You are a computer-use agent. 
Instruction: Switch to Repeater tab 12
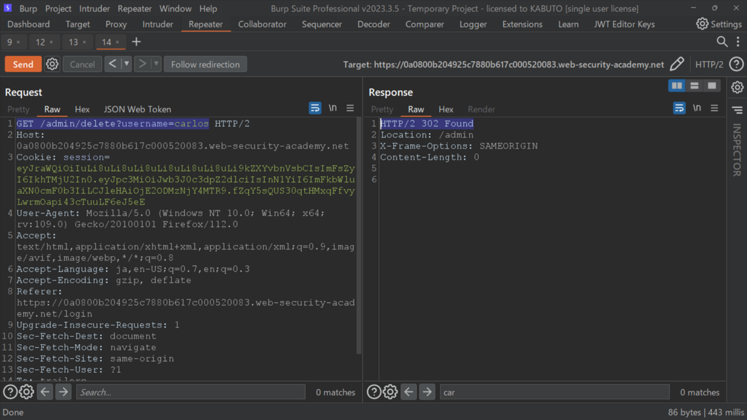pos(40,42)
